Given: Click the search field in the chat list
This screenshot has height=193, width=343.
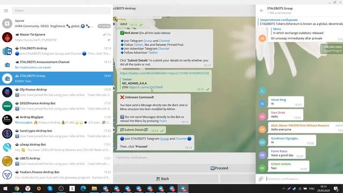Looking at the screenshot, I should [x=61, y=11].
